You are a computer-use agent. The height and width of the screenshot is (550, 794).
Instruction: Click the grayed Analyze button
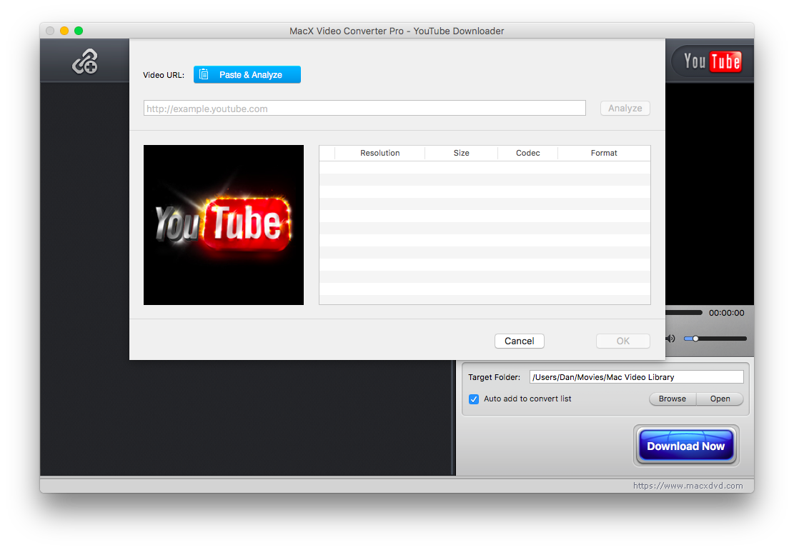[625, 109]
